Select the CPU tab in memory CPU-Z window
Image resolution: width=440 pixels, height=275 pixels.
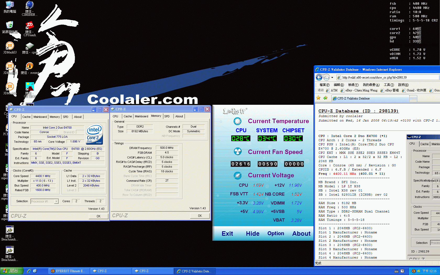point(115,116)
